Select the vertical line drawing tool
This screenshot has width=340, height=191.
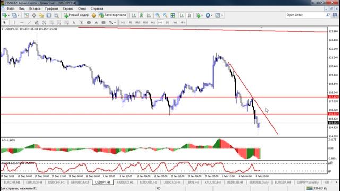tap(14, 22)
